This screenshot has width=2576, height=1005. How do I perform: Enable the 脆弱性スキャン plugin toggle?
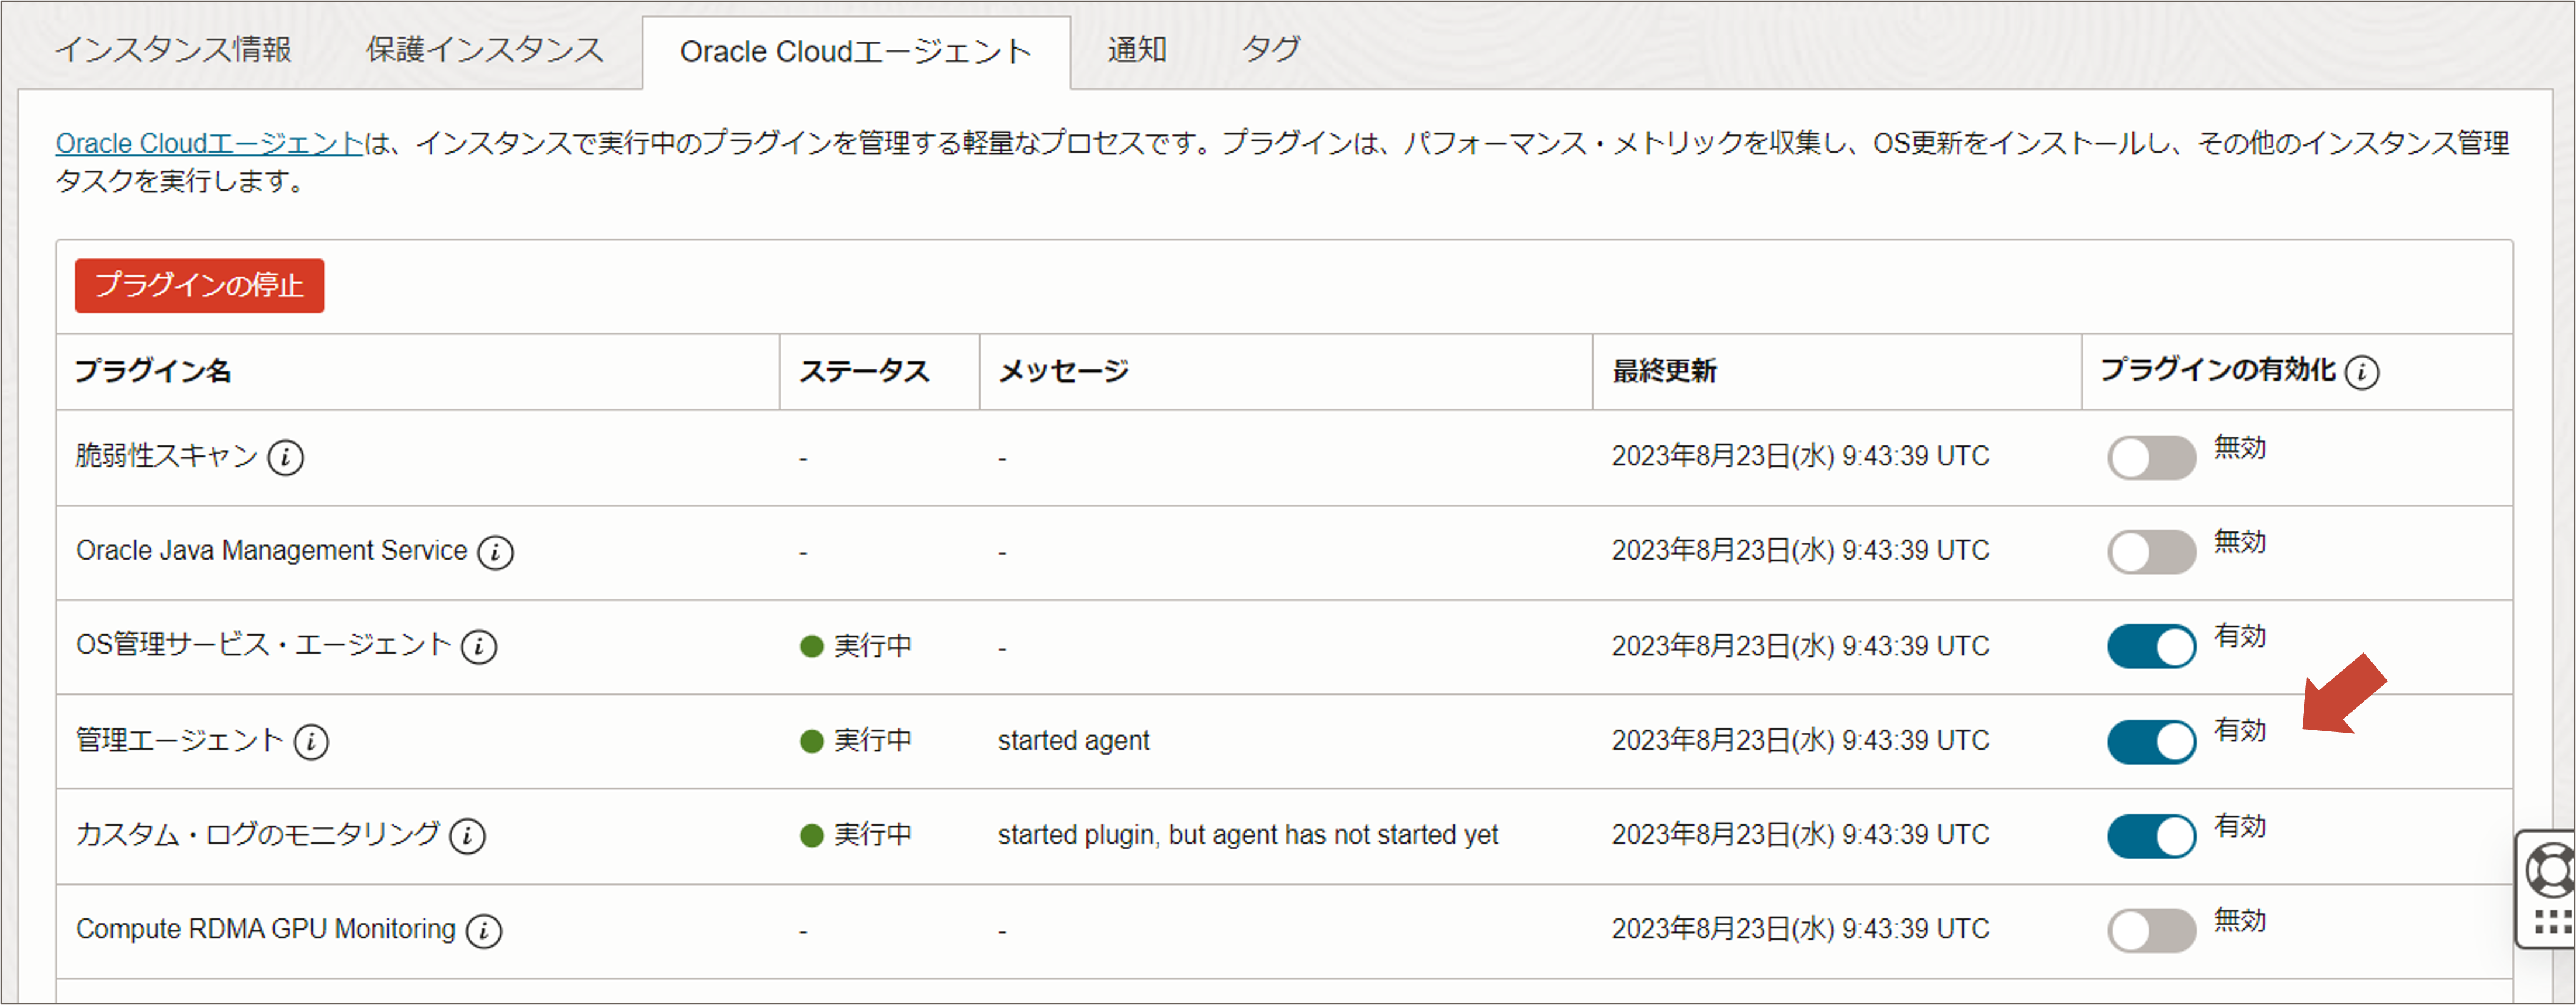point(2151,458)
